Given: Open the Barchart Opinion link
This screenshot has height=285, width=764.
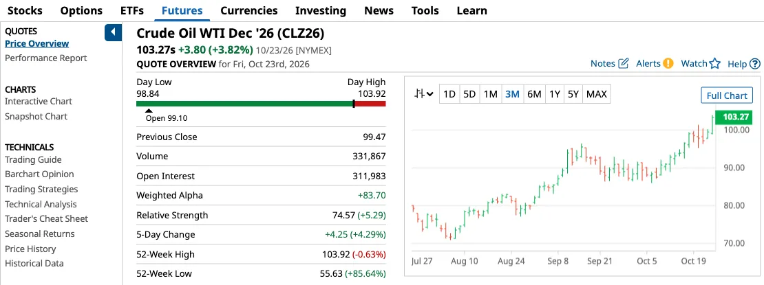Looking at the screenshot, I should tap(39, 174).
